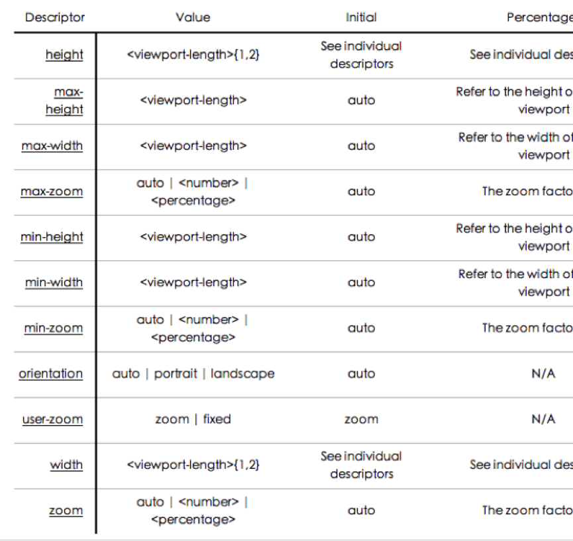Click the height row's viewport-length{1,2} value
Viewport: 573px width, 541px height.
193,55
